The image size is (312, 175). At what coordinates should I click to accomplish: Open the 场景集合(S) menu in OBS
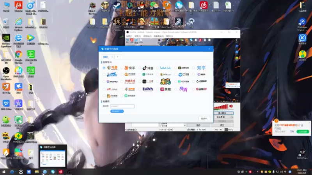coord(159,36)
